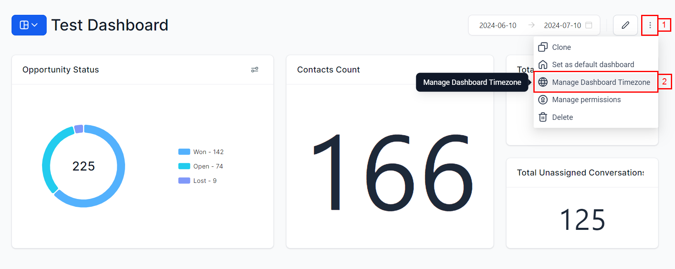Open Opportunity Status widget filter settings icon
Screen dimensions: 675x269
point(255,70)
